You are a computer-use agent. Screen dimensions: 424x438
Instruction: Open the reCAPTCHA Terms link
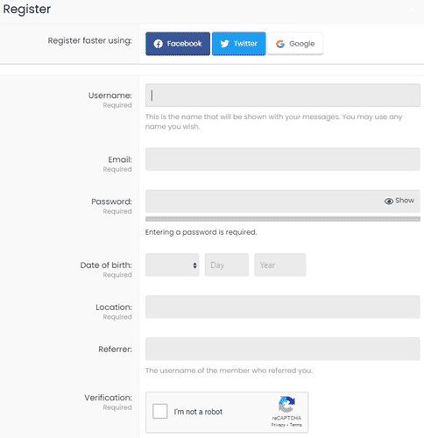coord(296,425)
